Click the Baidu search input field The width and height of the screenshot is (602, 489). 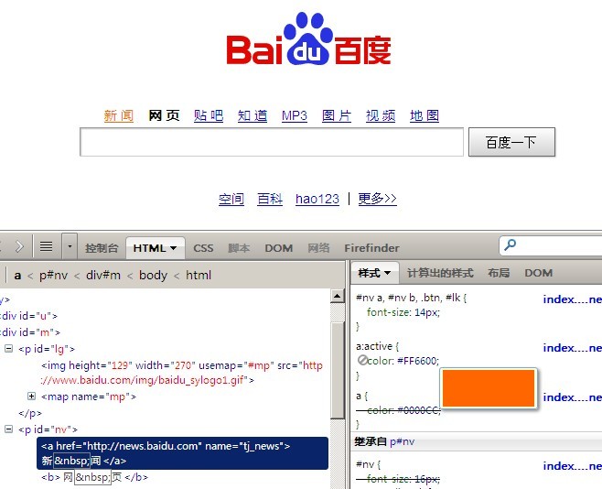point(272,142)
